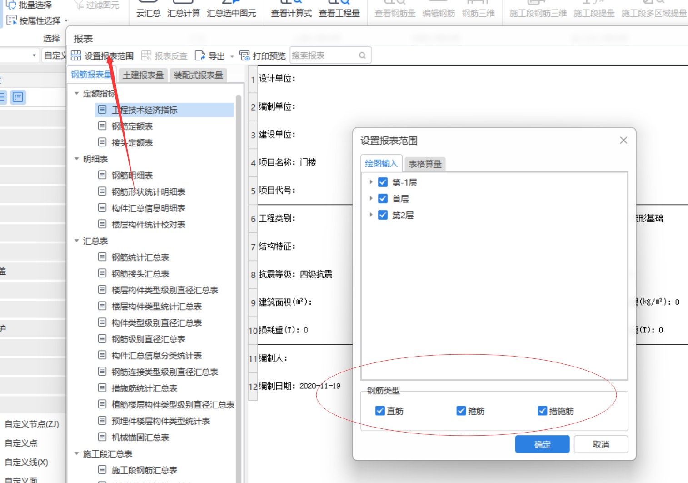Screen dimensions: 688x483
Task: Open 钢筋形状统计明细表 report icon
Action: coord(102,191)
